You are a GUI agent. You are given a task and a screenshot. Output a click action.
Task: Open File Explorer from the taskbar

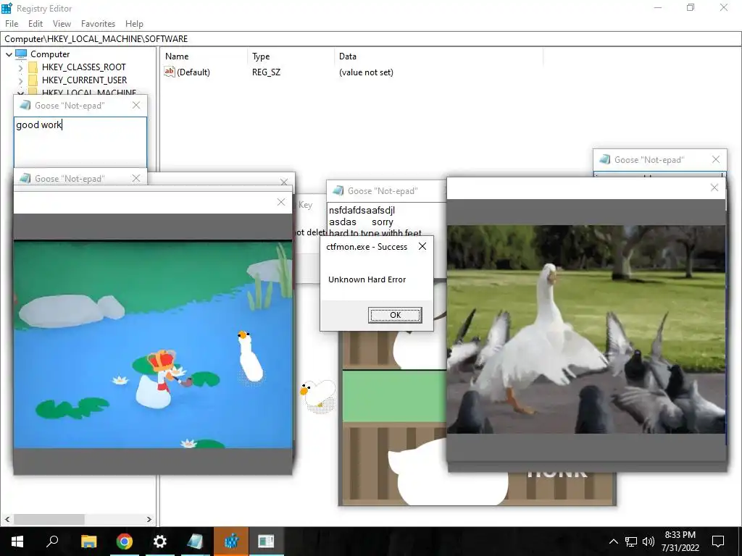pos(88,542)
